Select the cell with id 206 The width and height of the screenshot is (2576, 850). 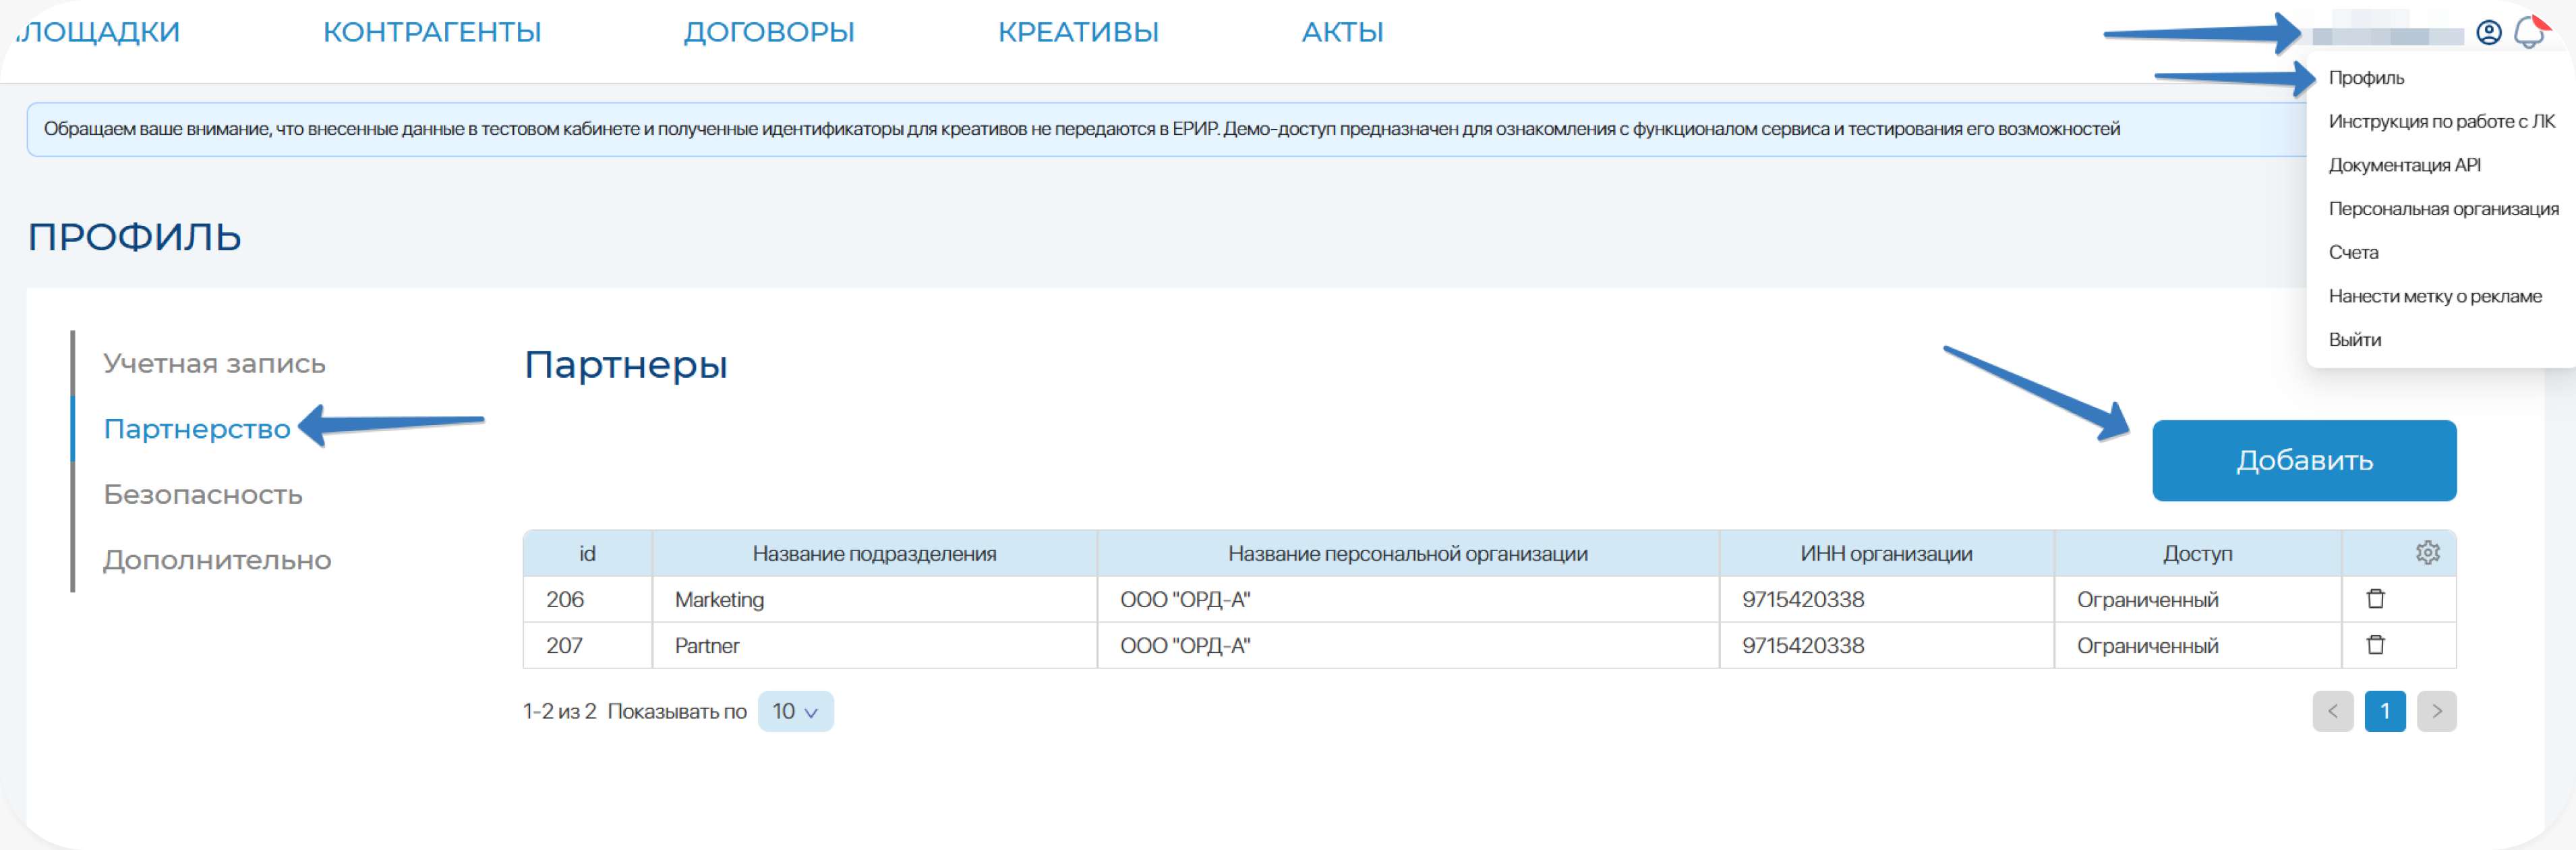coord(587,599)
